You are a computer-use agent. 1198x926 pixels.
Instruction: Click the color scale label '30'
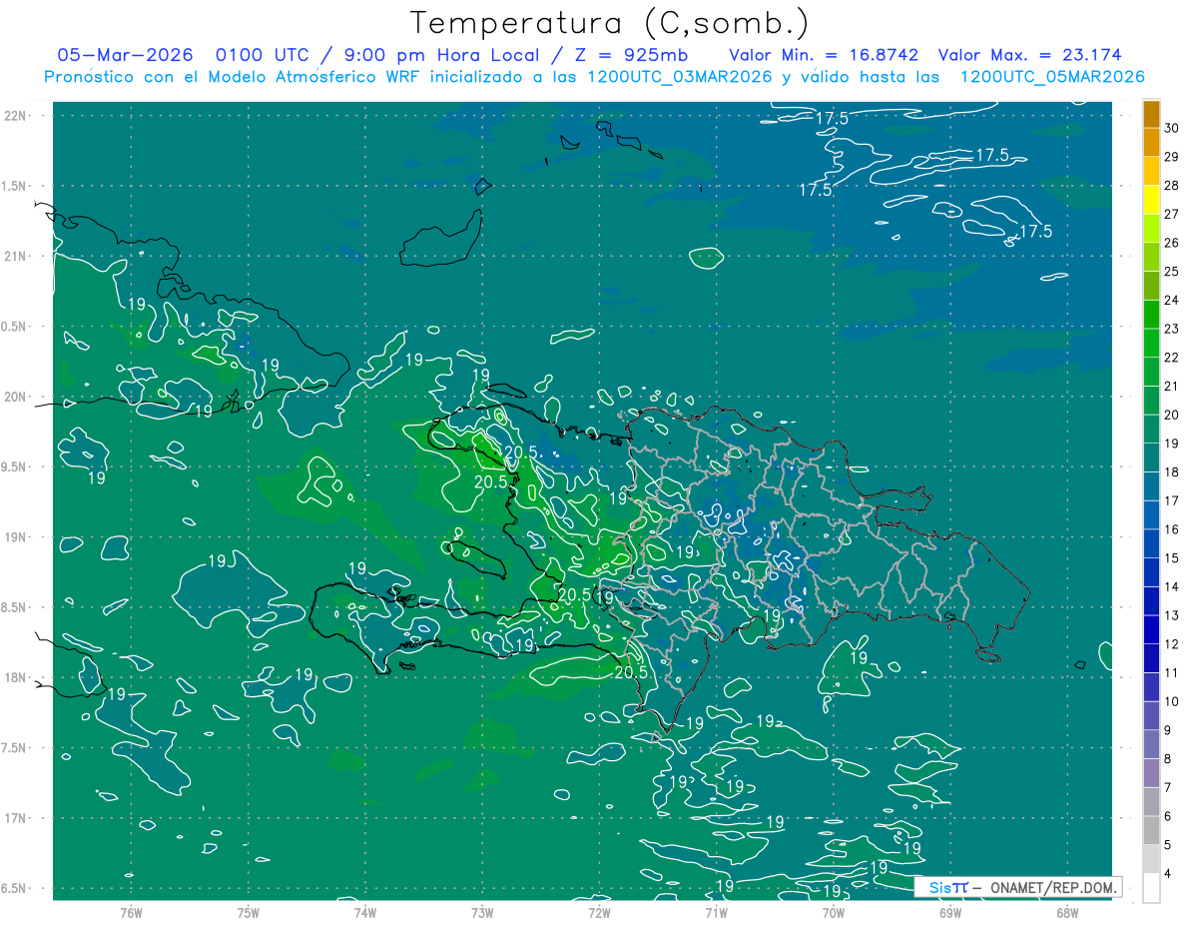(x=1171, y=128)
